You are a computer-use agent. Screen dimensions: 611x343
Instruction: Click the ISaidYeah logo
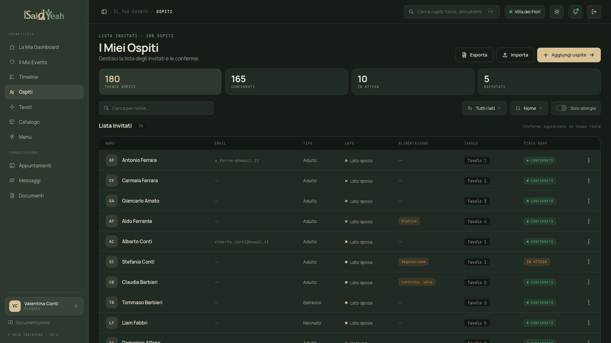click(x=44, y=15)
